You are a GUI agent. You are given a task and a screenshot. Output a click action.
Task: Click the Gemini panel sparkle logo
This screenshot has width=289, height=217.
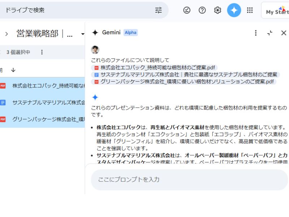[95, 32]
